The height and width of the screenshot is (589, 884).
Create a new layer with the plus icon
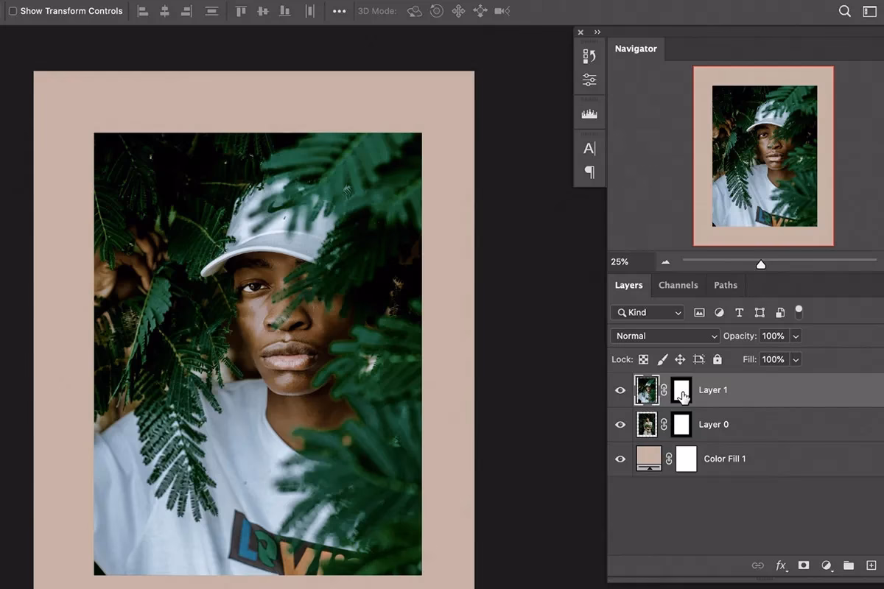click(872, 565)
